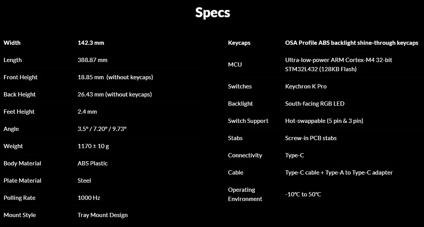Click the Feet Height label
The width and height of the screenshot is (424, 227).
pos(19,112)
